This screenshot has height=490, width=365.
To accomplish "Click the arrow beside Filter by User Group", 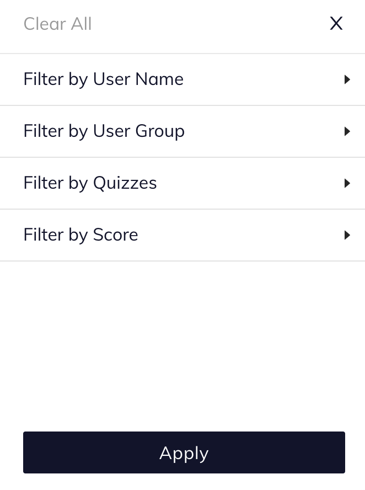I will [347, 131].
